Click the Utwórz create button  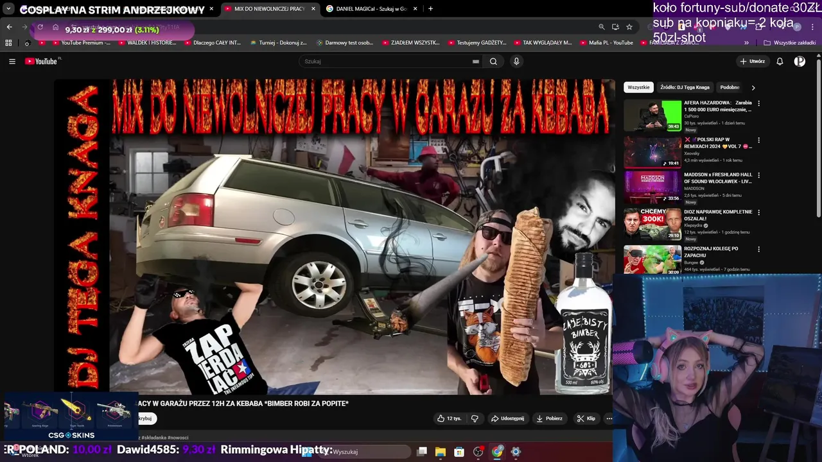click(753, 62)
